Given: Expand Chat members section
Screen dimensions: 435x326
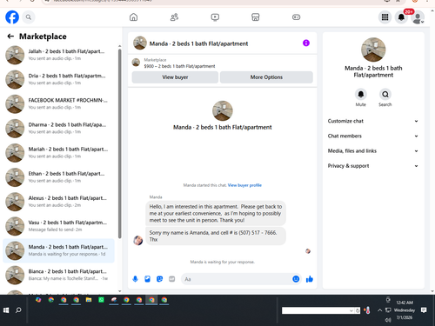Looking at the screenshot, I should click(373, 136).
